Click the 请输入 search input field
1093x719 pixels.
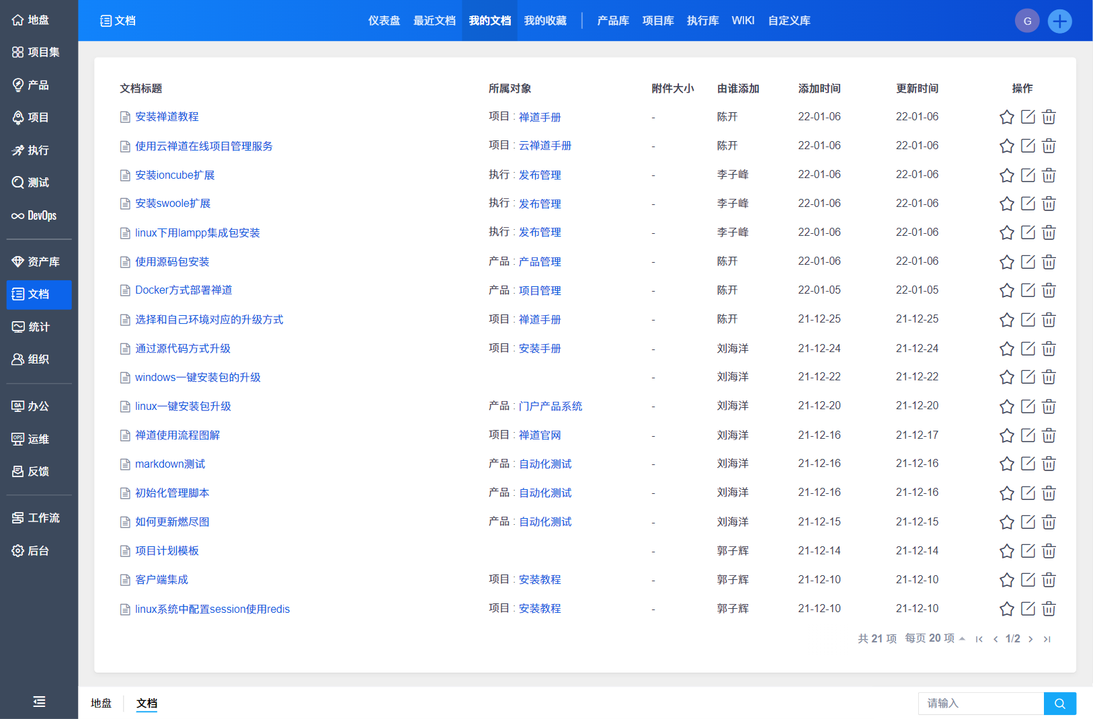[x=981, y=704]
